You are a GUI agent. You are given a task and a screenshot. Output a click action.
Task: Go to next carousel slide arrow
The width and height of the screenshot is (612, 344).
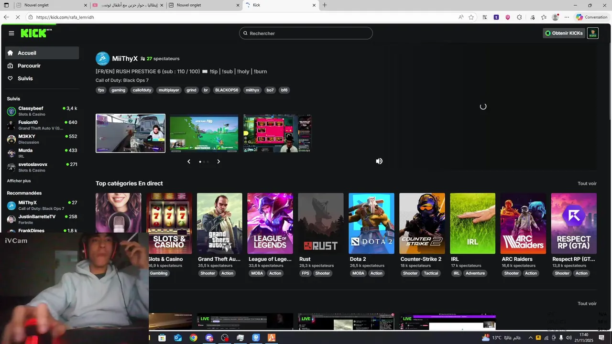[x=219, y=161]
